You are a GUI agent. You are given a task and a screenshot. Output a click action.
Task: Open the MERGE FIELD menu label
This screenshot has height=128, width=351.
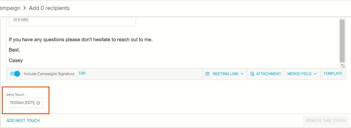(299, 74)
